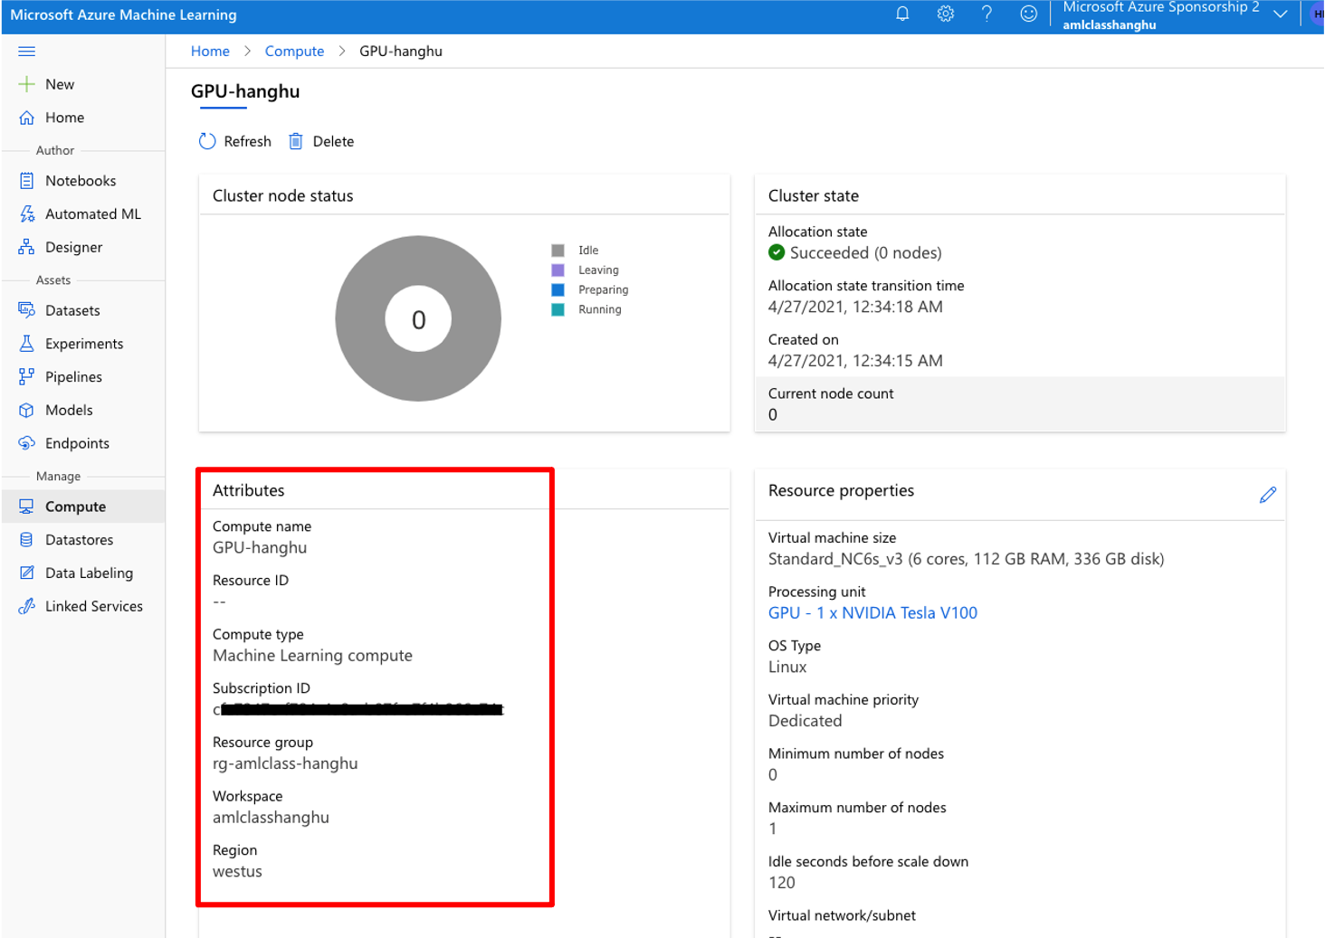Image resolution: width=1325 pixels, height=938 pixels.
Task: Click the Refresh circular arrow icon
Action: pos(207,141)
